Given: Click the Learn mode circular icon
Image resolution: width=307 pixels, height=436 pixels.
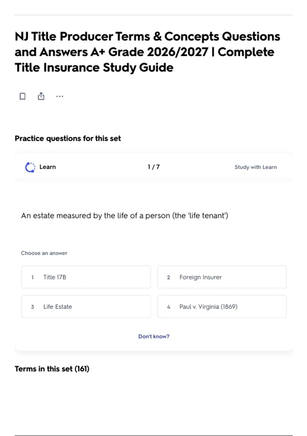Looking at the screenshot, I should pos(30,167).
